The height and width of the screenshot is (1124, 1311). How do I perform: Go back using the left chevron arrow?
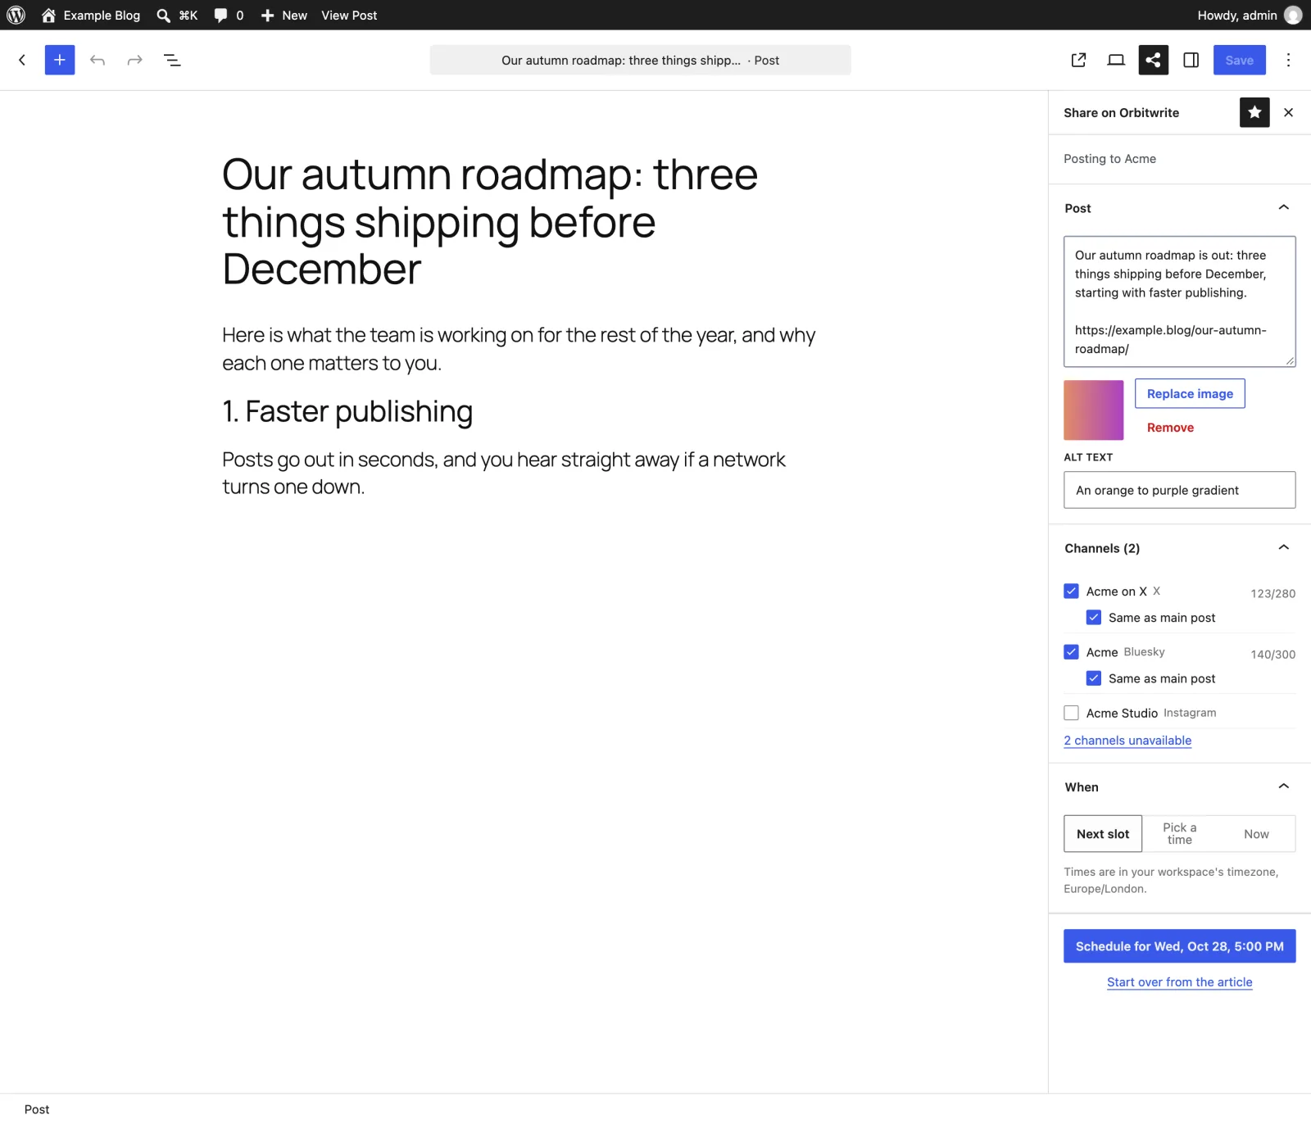click(22, 60)
